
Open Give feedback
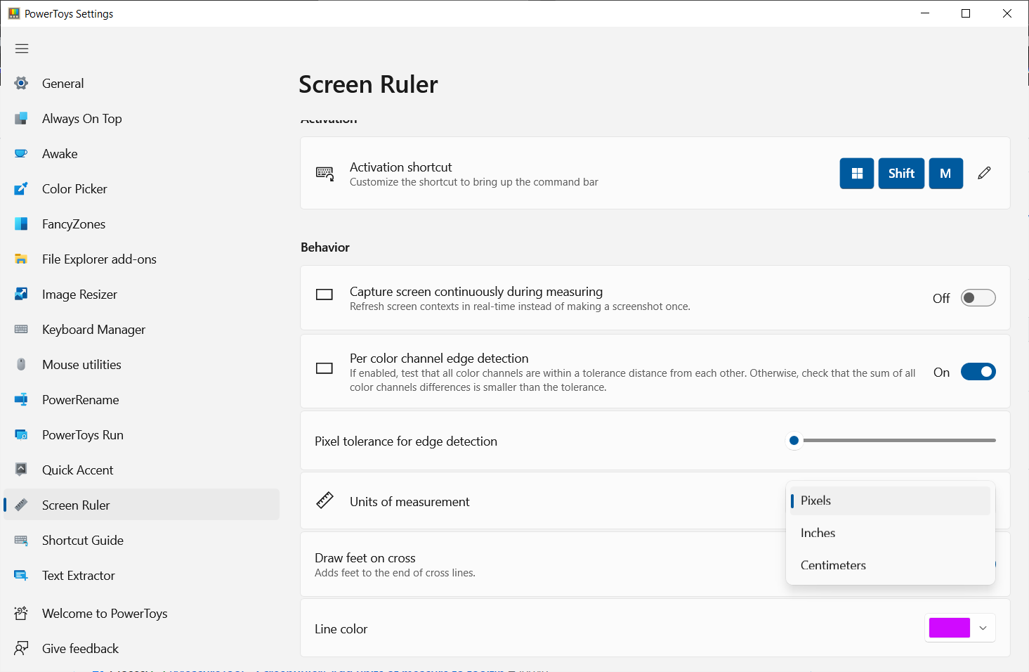(x=79, y=648)
